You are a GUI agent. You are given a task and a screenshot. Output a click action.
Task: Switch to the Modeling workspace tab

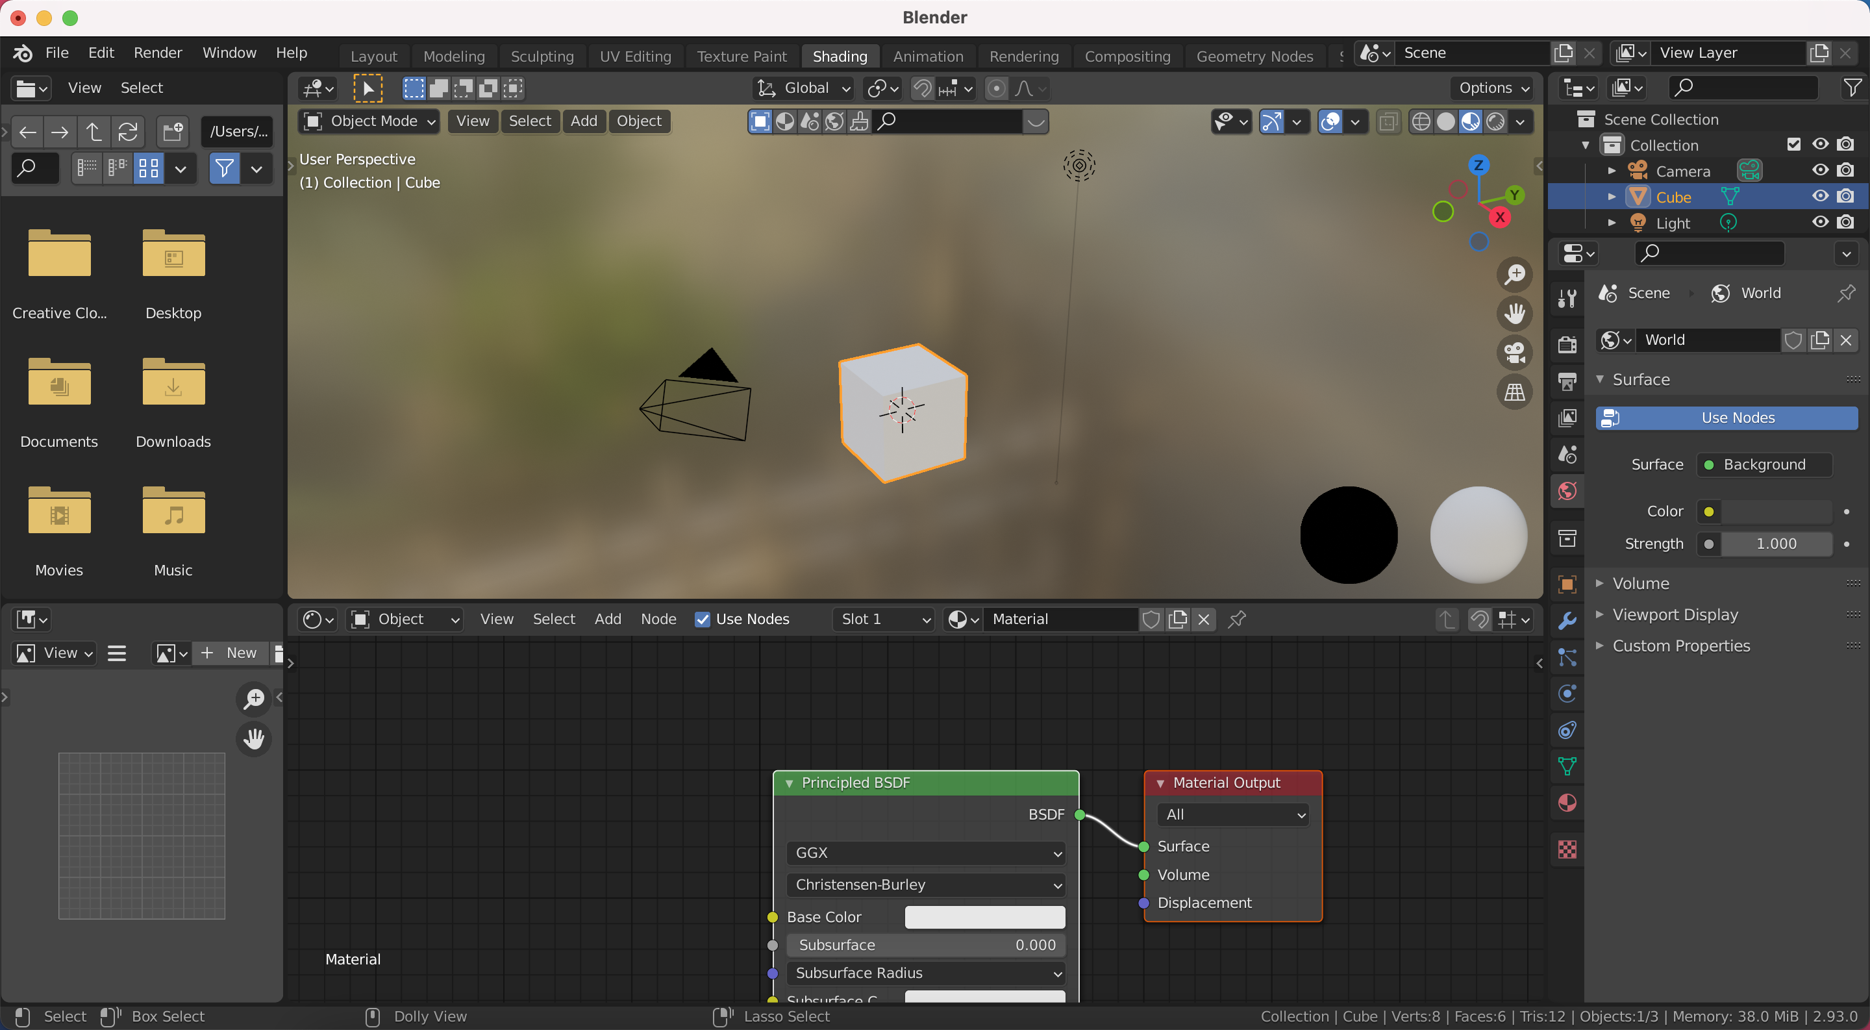click(454, 56)
